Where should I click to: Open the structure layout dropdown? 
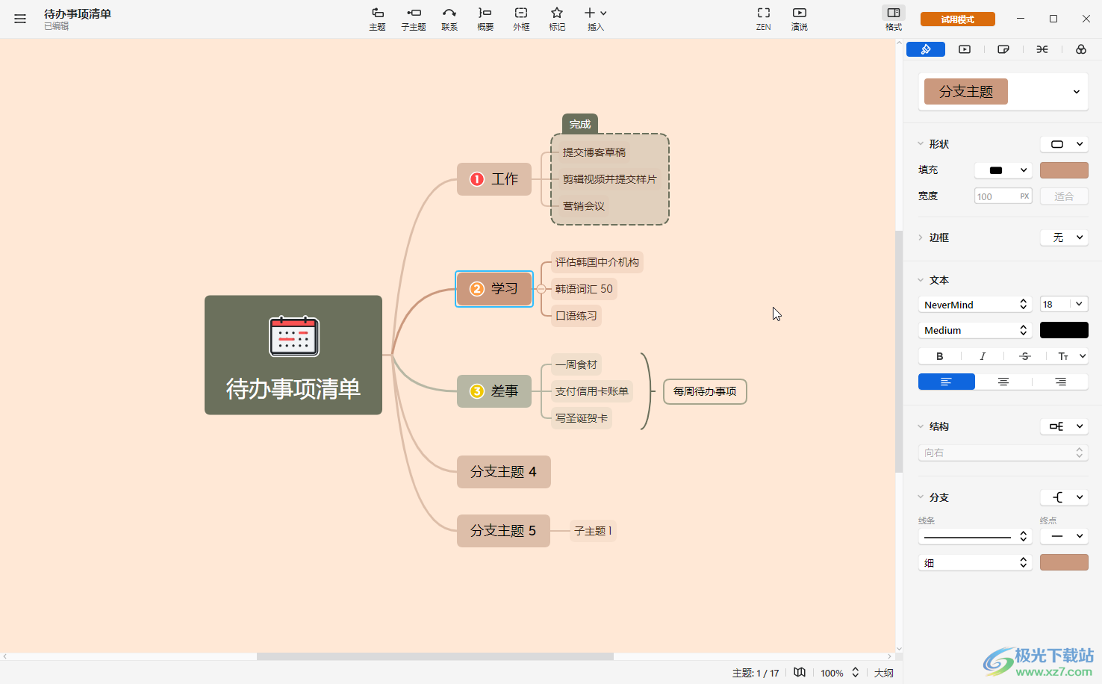click(1064, 426)
